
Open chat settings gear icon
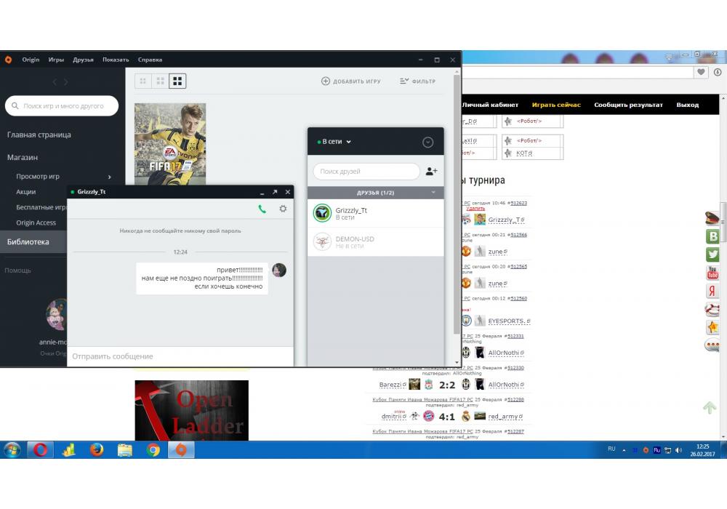pyautogui.click(x=283, y=209)
